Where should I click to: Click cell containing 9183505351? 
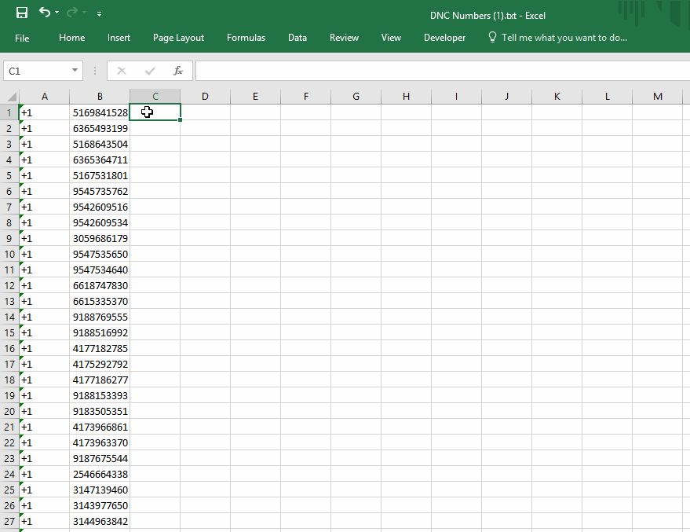[100, 411]
